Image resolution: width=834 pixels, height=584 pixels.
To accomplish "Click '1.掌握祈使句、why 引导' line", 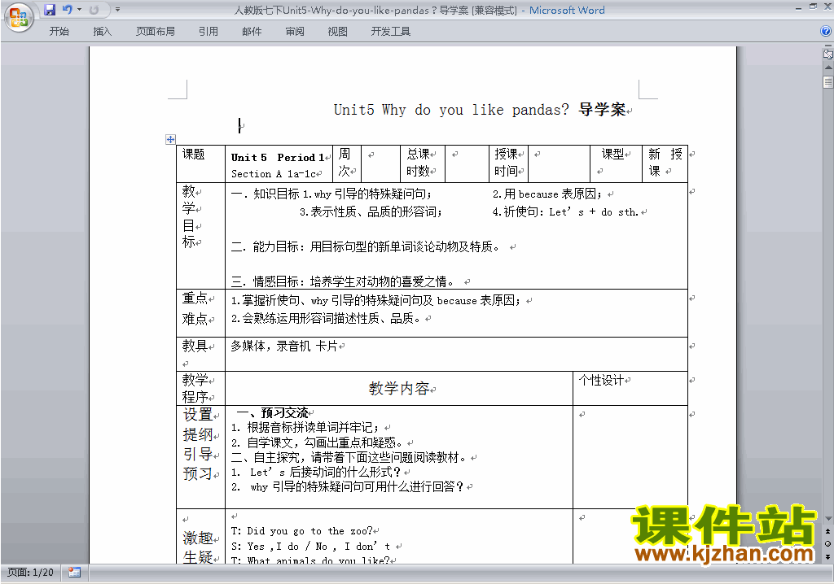I will coord(375,301).
